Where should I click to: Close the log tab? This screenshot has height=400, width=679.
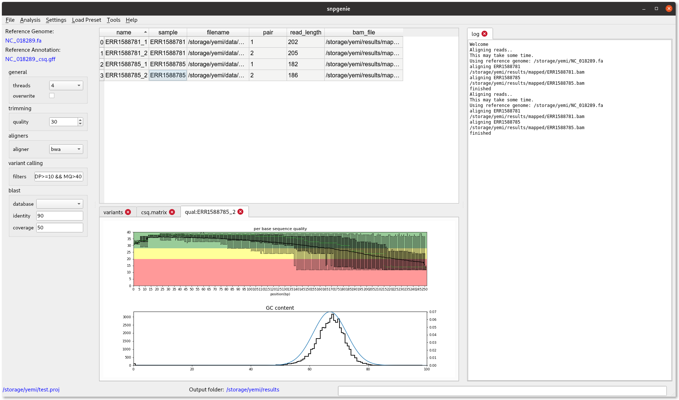484,34
